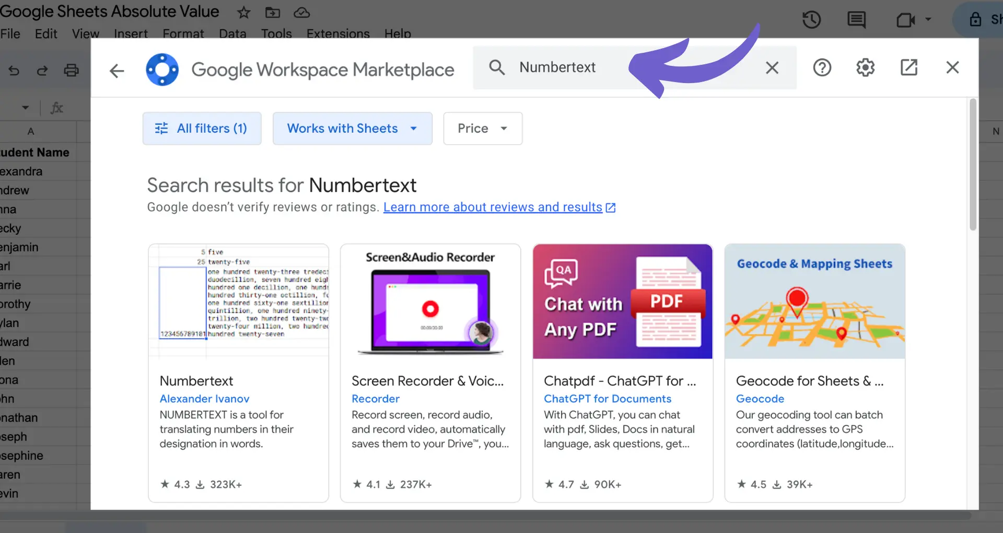Click the print icon in Sheets toolbar

pyautogui.click(x=71, y=70)
